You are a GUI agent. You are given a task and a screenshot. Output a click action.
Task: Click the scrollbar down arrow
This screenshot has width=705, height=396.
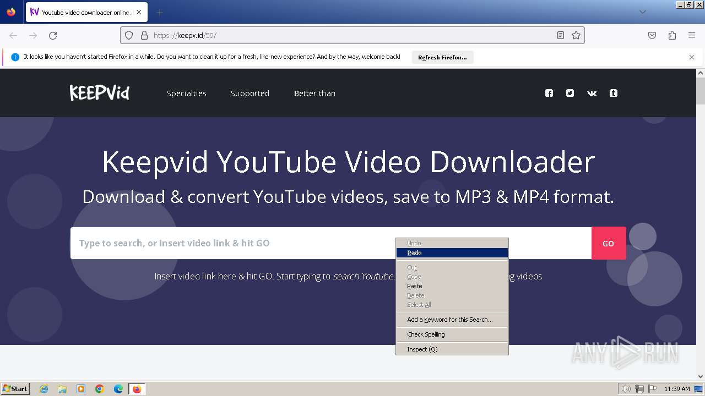coord(701,377)
